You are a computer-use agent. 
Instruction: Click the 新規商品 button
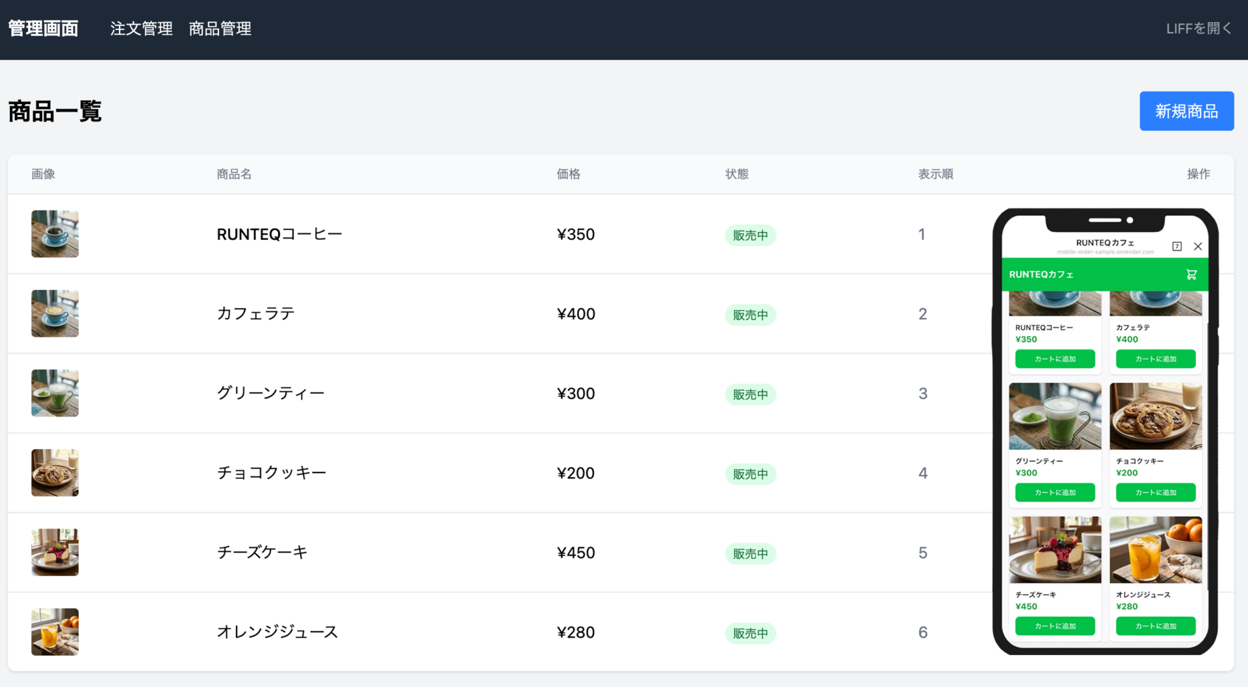tap(1186, 111)
